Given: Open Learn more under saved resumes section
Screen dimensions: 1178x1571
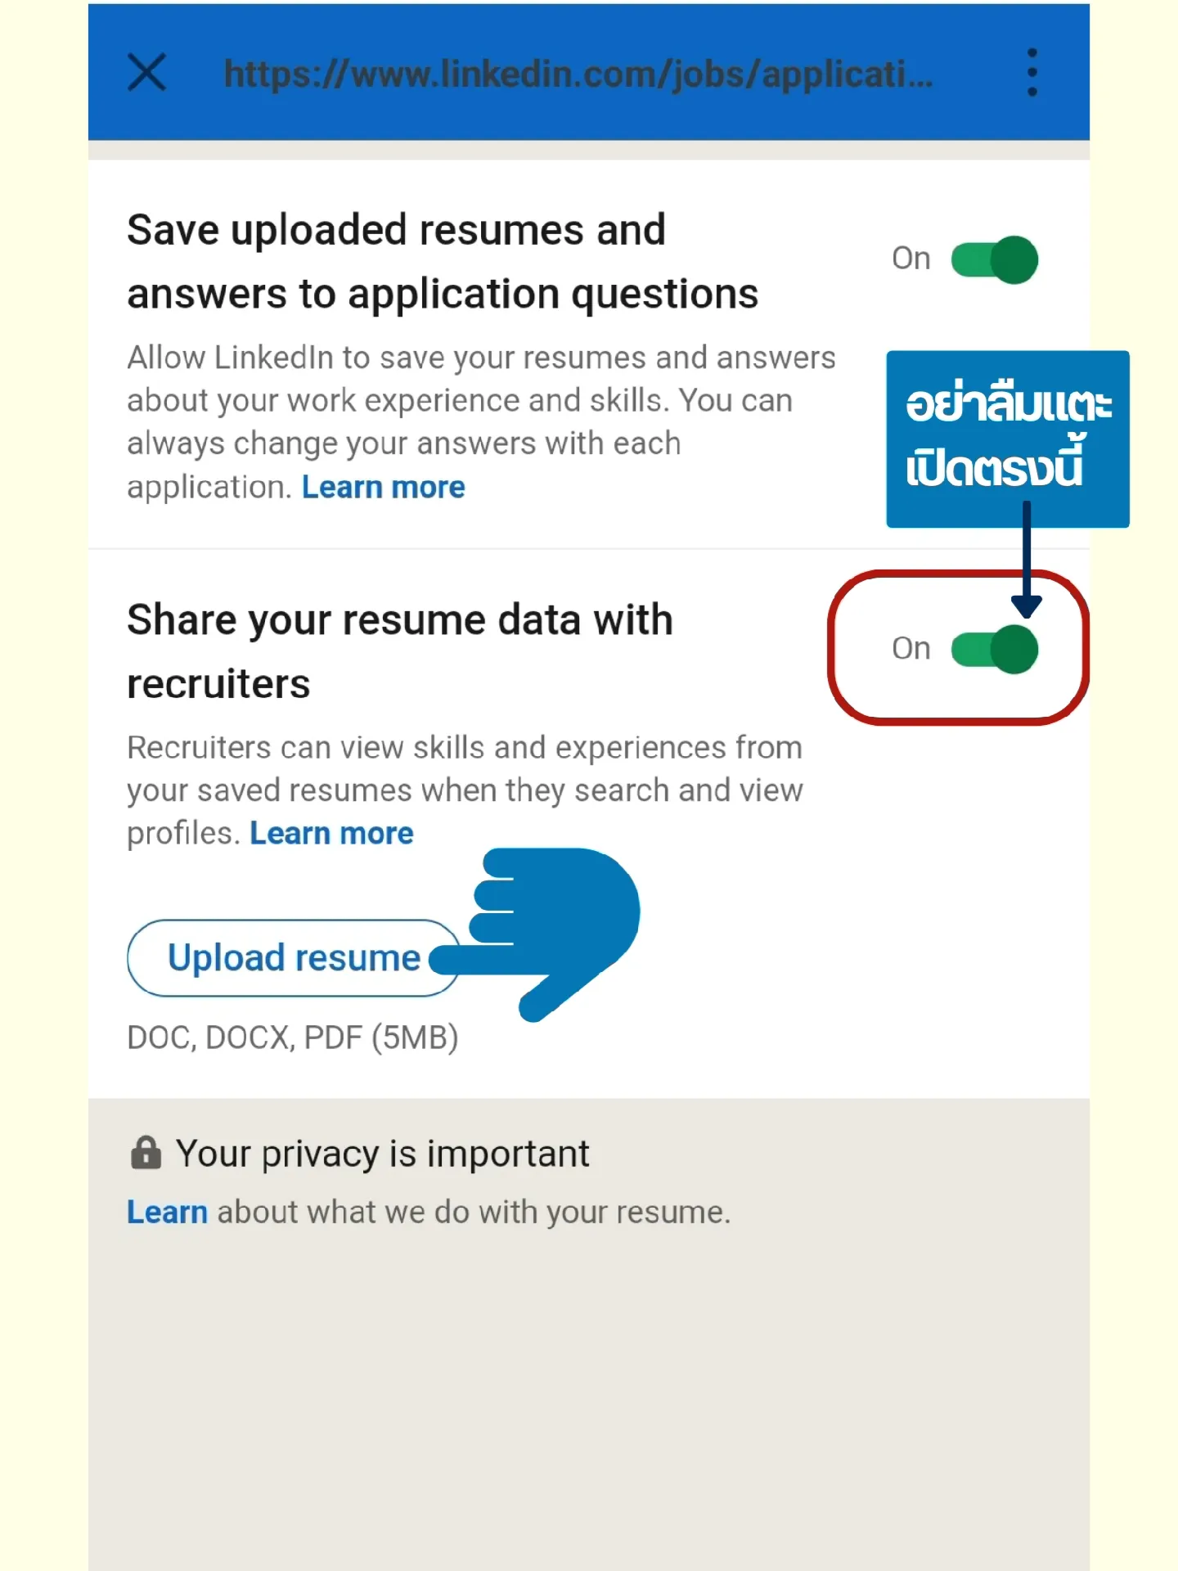Looking at the screenshot, I should pos(383,486).
